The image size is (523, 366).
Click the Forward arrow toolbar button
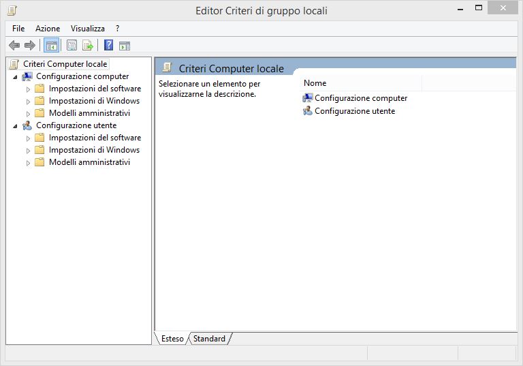[x=30, y=45]
